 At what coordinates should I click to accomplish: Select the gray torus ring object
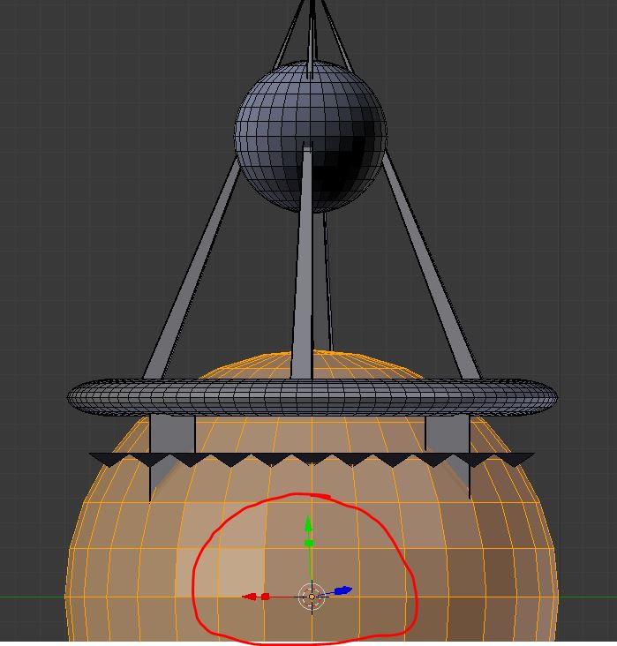pos(312,397)
